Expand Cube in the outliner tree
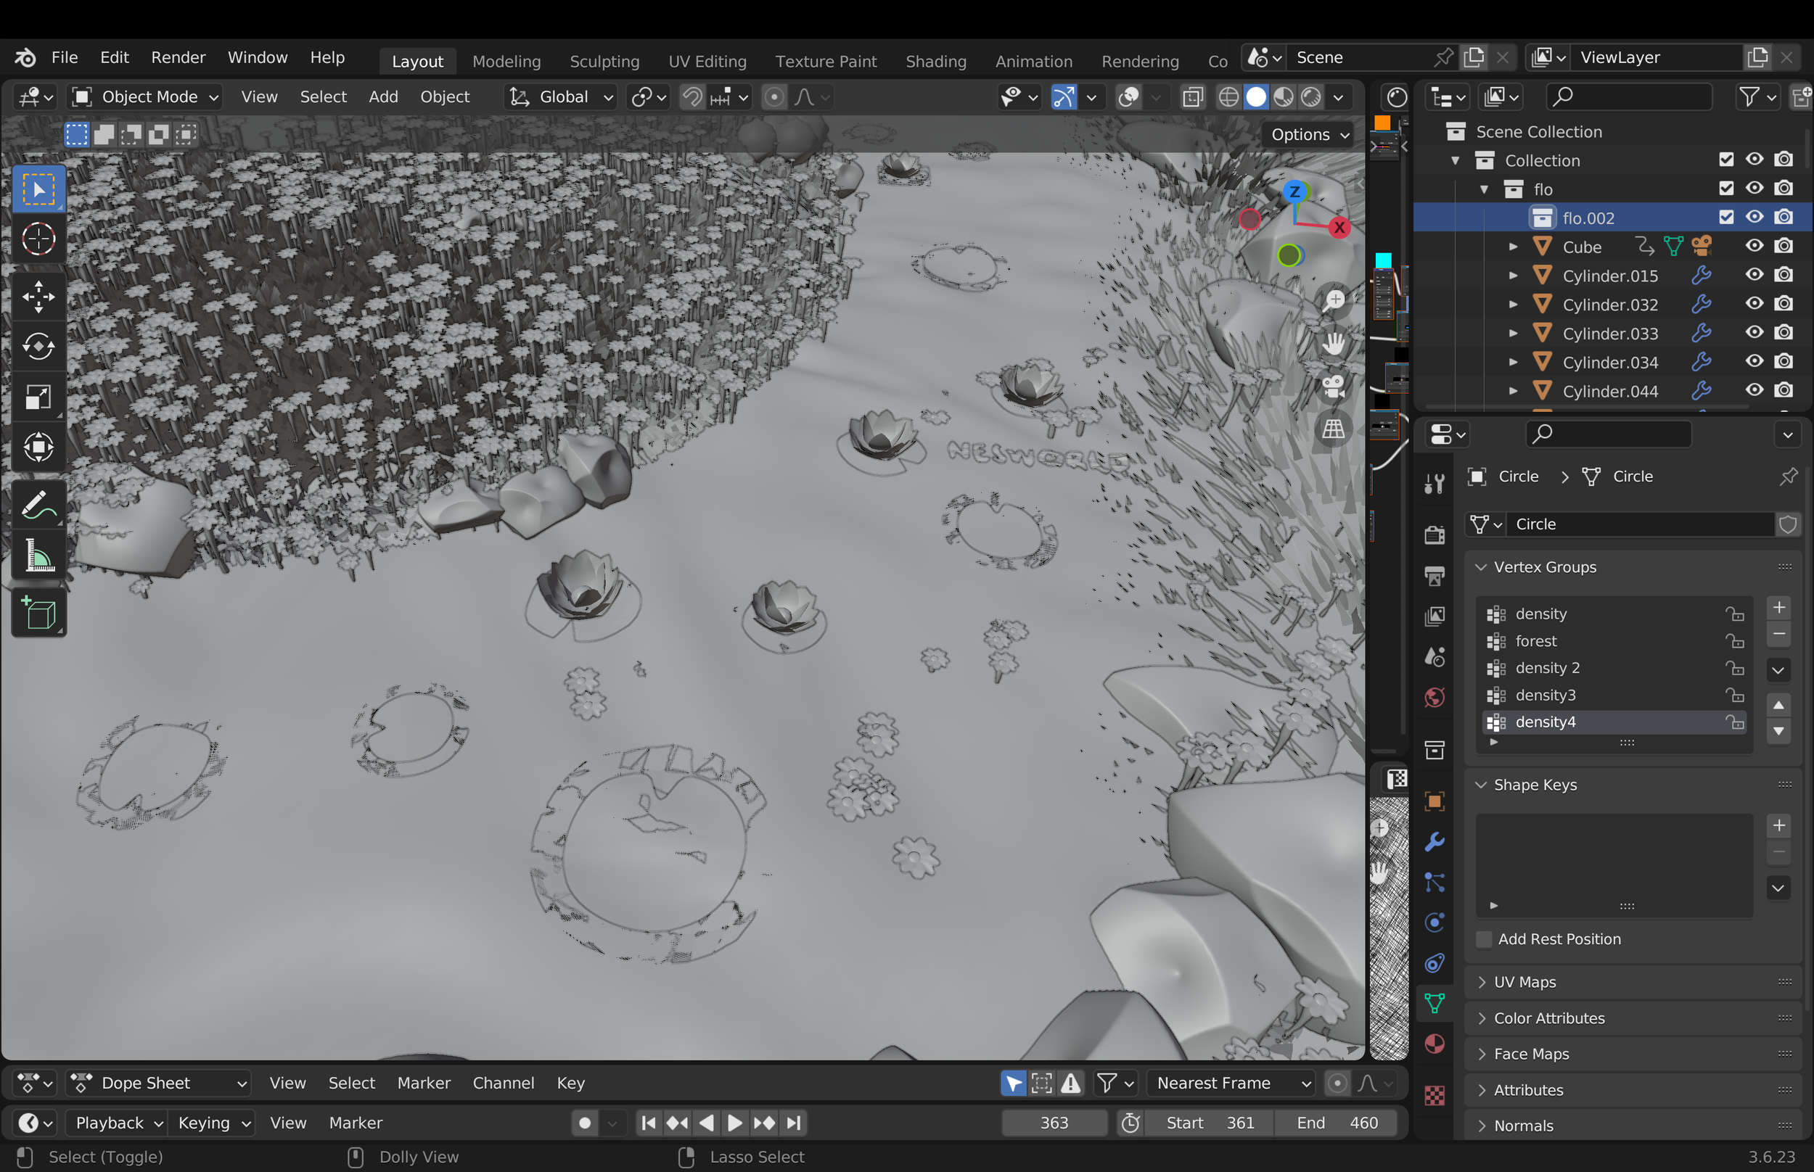The width and height of the screenshot is (1814, 1172). [1514, 247]
